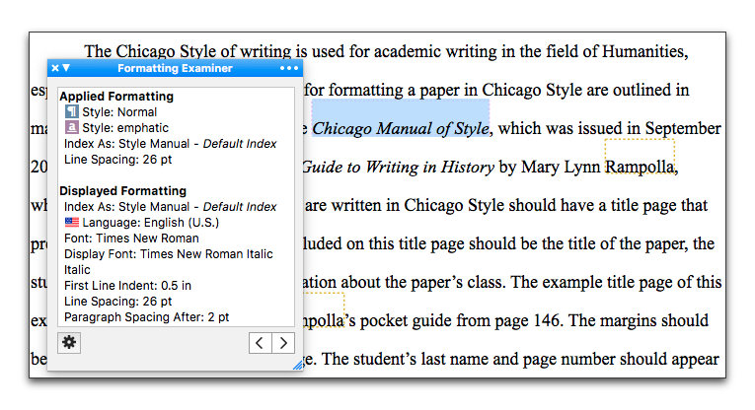Click the Formatting Examiner title bar

(x=175, y=68)
